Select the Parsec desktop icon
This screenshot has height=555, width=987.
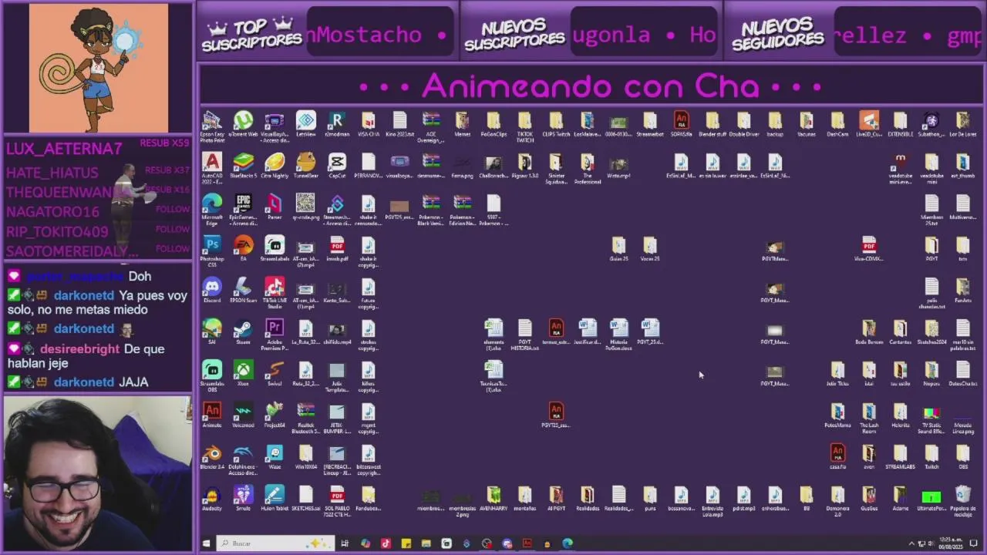[275, 208]
